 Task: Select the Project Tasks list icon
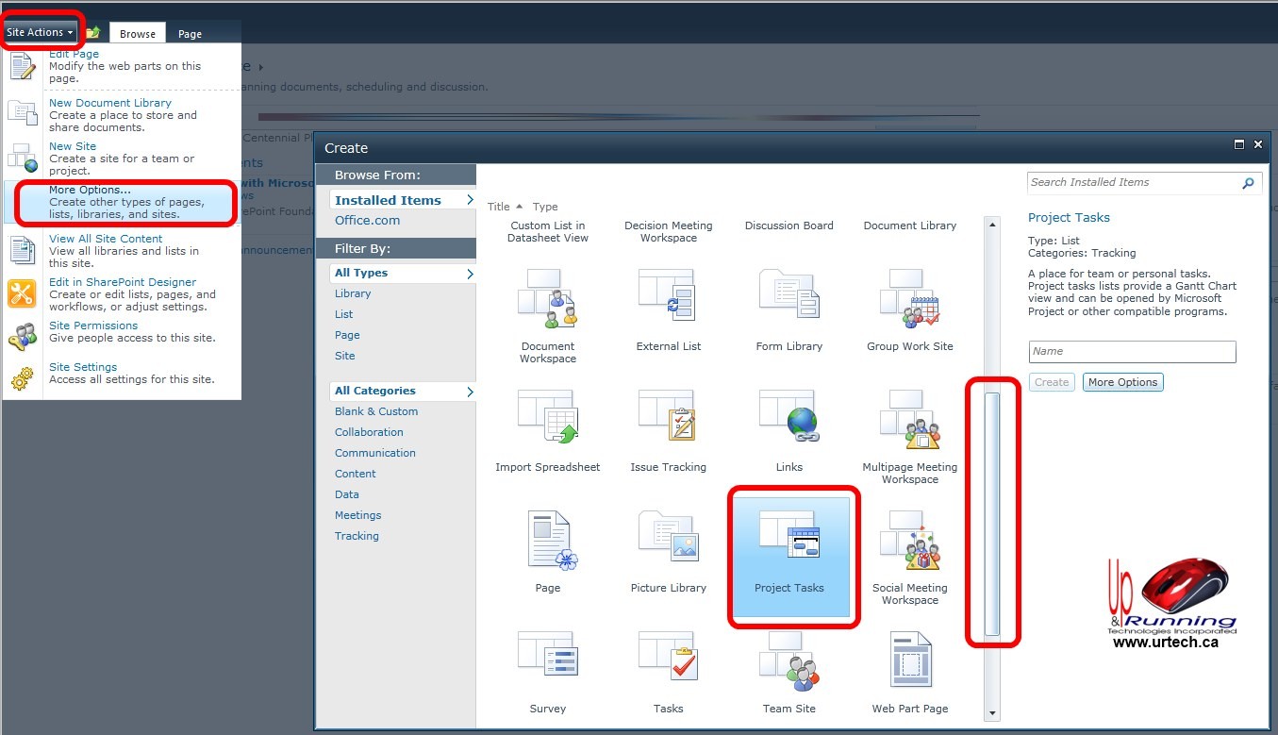789,542
